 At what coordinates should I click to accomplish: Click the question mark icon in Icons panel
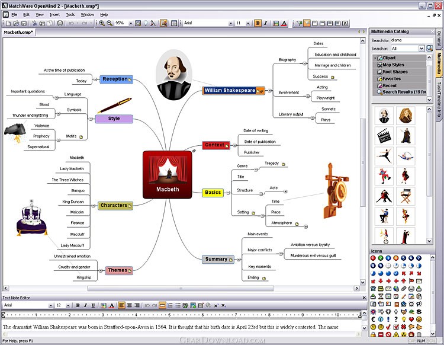396,319
